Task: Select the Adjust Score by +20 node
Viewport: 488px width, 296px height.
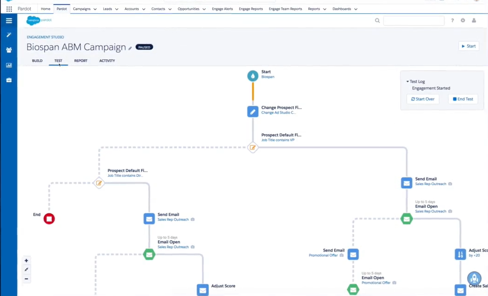Action: (x=460, y=254)
